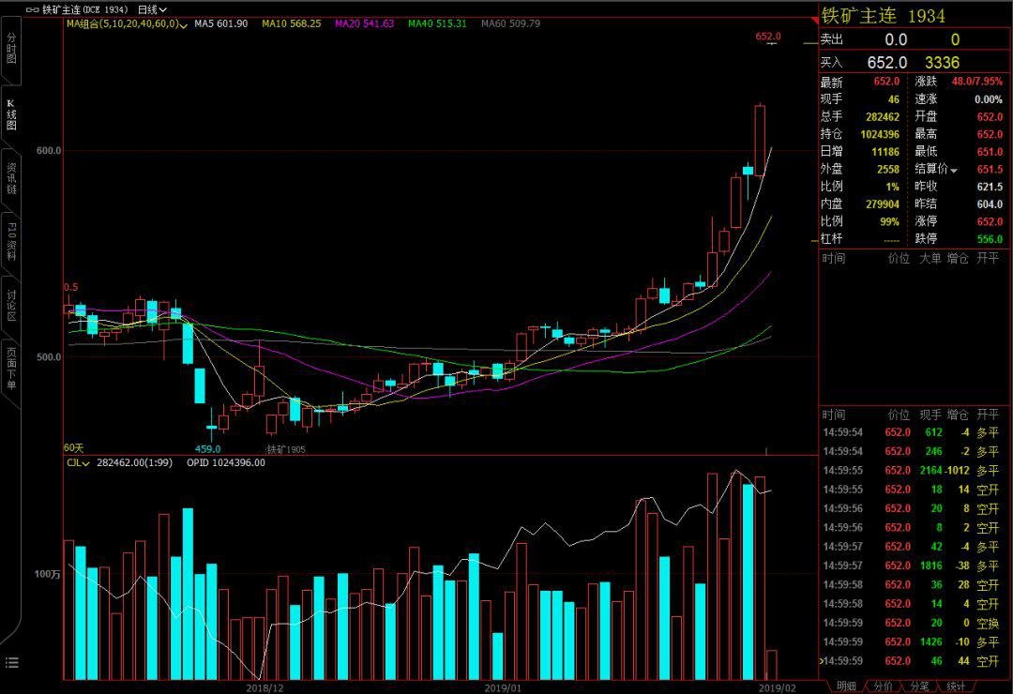Viewport: 1013px width, 694px height.
Task: Click the link icon beside 铁矿主连 title
Action: tap(32, 9)
